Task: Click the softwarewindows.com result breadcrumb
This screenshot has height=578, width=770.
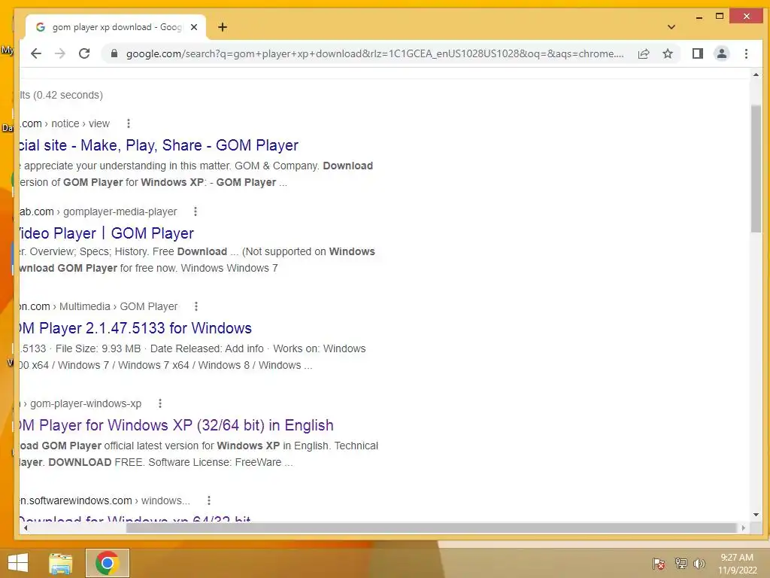Action: point(105,500)
